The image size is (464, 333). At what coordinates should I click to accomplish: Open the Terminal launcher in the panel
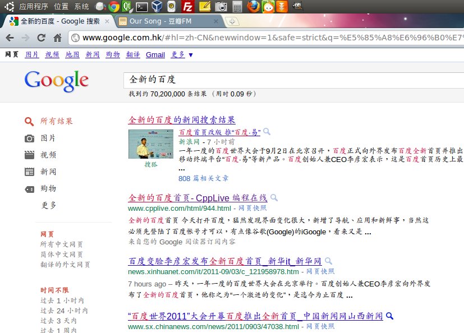click(142, 7)
